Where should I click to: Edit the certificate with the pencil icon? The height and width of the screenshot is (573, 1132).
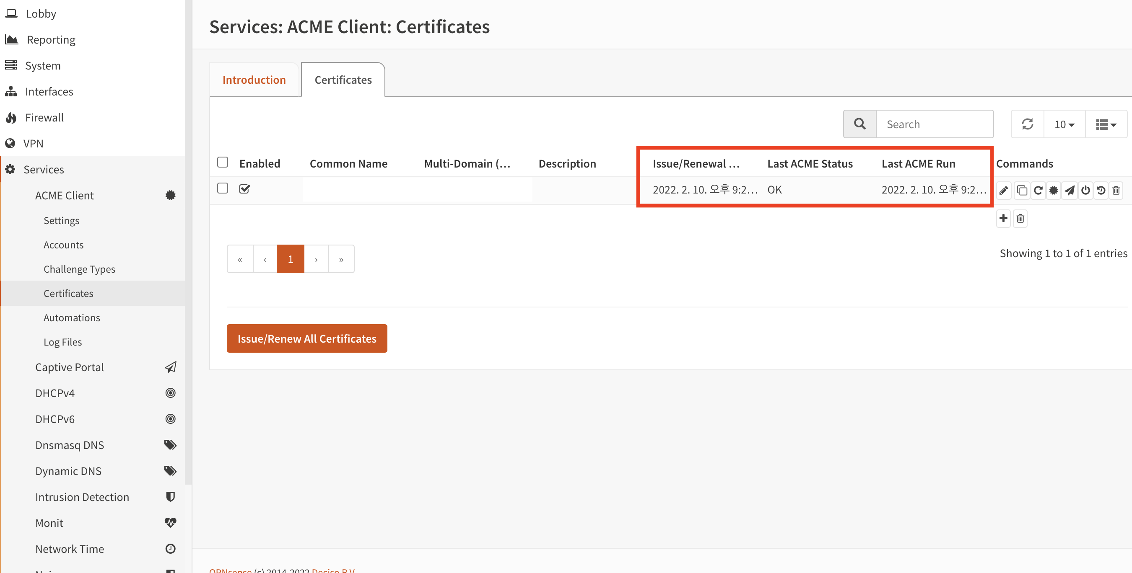(x=1004, y=191)
